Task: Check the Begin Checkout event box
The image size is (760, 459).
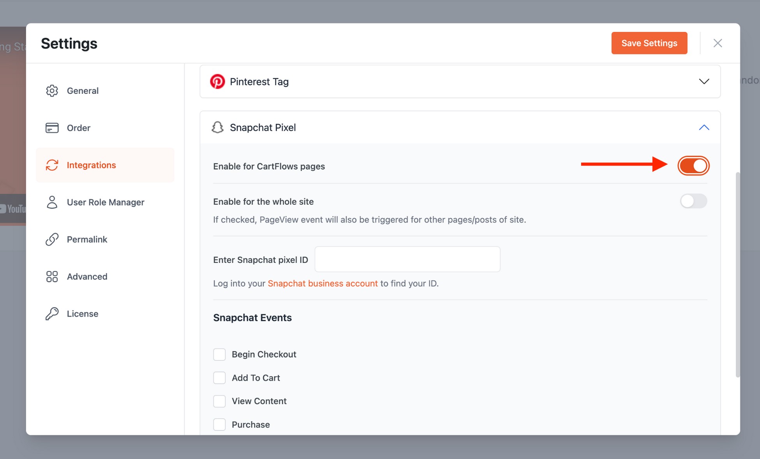Action: [x=219, y=354]
